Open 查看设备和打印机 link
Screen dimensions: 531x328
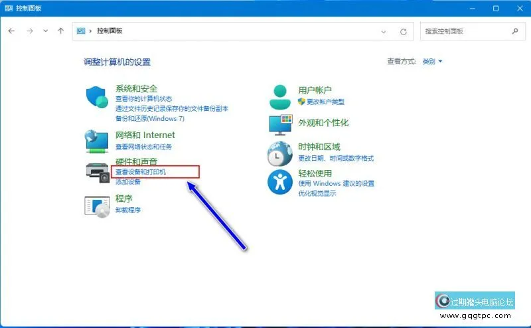pos(141,172)
